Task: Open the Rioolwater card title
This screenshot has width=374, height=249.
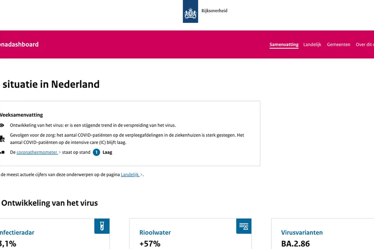Action: 155,233
